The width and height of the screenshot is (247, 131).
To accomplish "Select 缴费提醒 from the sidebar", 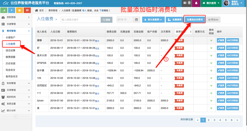I will point(11,57).
